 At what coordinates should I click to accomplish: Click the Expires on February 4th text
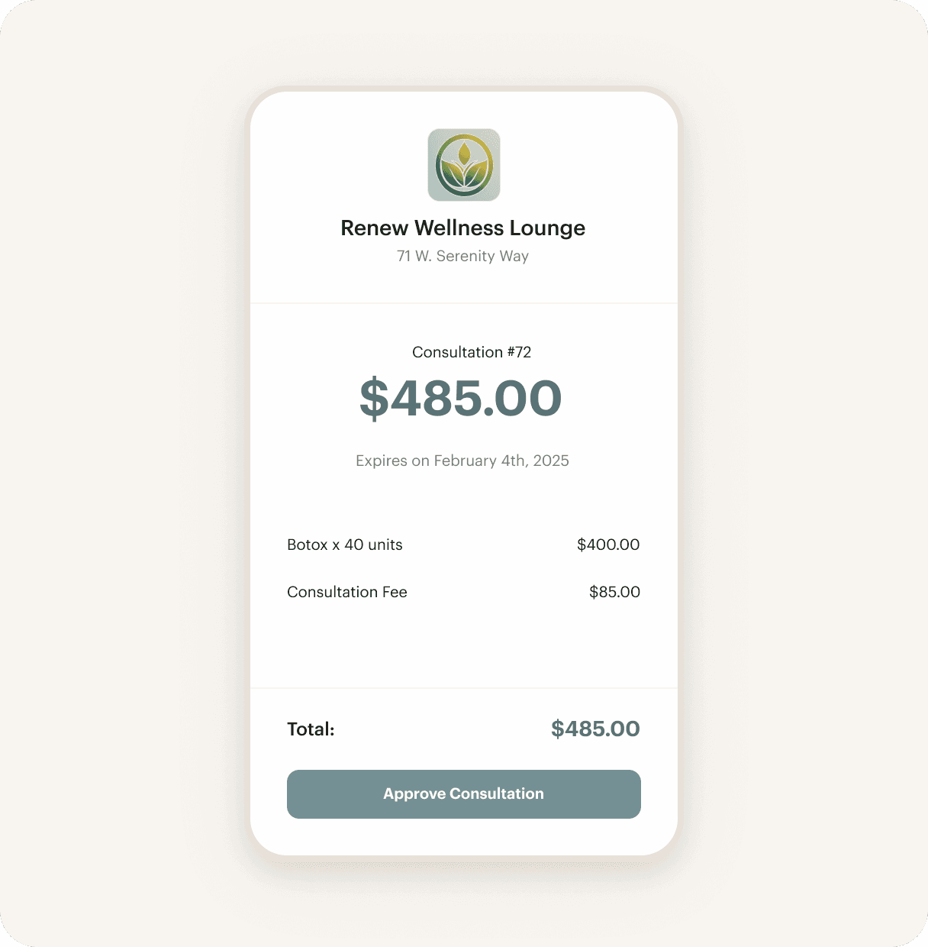coord(462,461)
